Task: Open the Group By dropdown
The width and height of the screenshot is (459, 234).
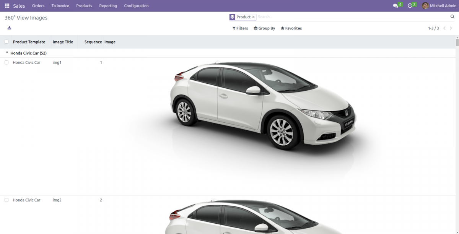Action: [x=264, y=28]
